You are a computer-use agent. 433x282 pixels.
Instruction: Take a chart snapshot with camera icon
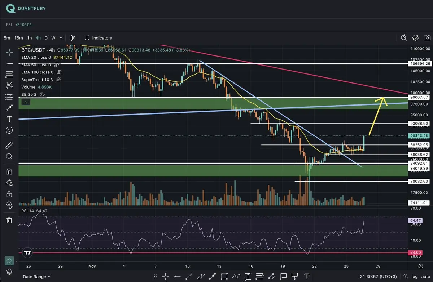[x=427, y=37]
